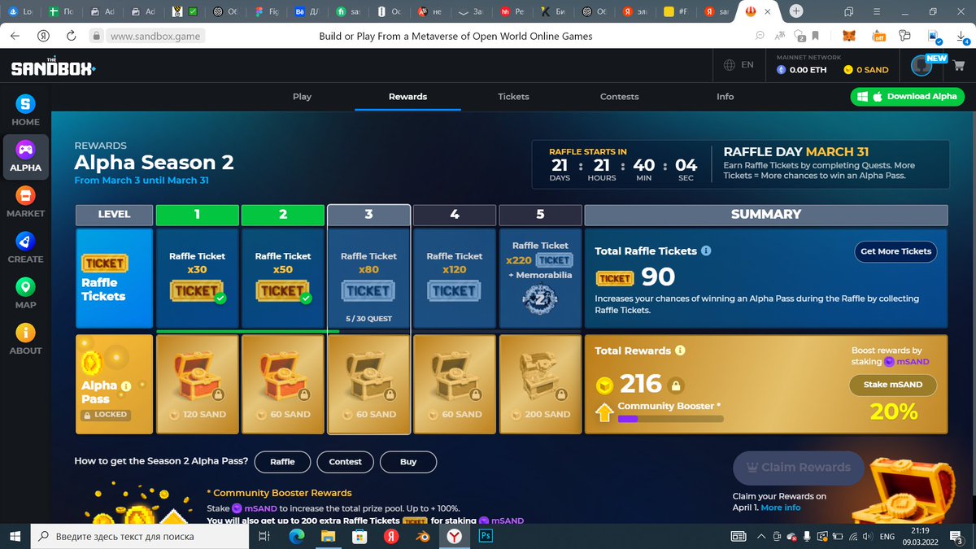Open the MAP pin icon
The height and width of the screenshot is (549, 976).
pyautogui.click(x=25, y=287)
